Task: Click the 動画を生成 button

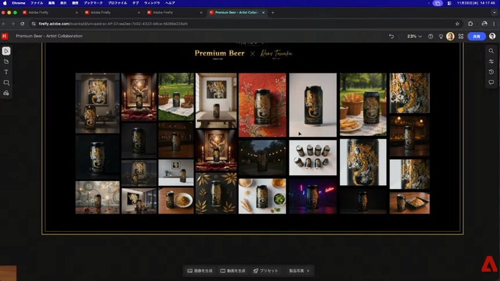Action: 233,271
